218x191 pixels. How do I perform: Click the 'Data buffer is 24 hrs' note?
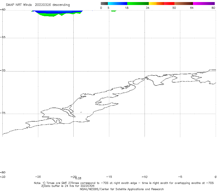[x=68, y=186]
